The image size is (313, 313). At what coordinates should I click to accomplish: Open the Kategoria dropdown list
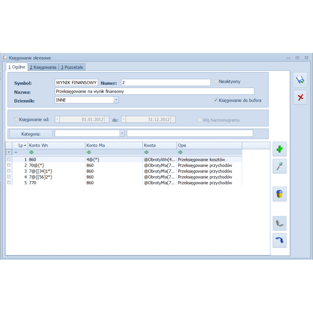[122, 133]
